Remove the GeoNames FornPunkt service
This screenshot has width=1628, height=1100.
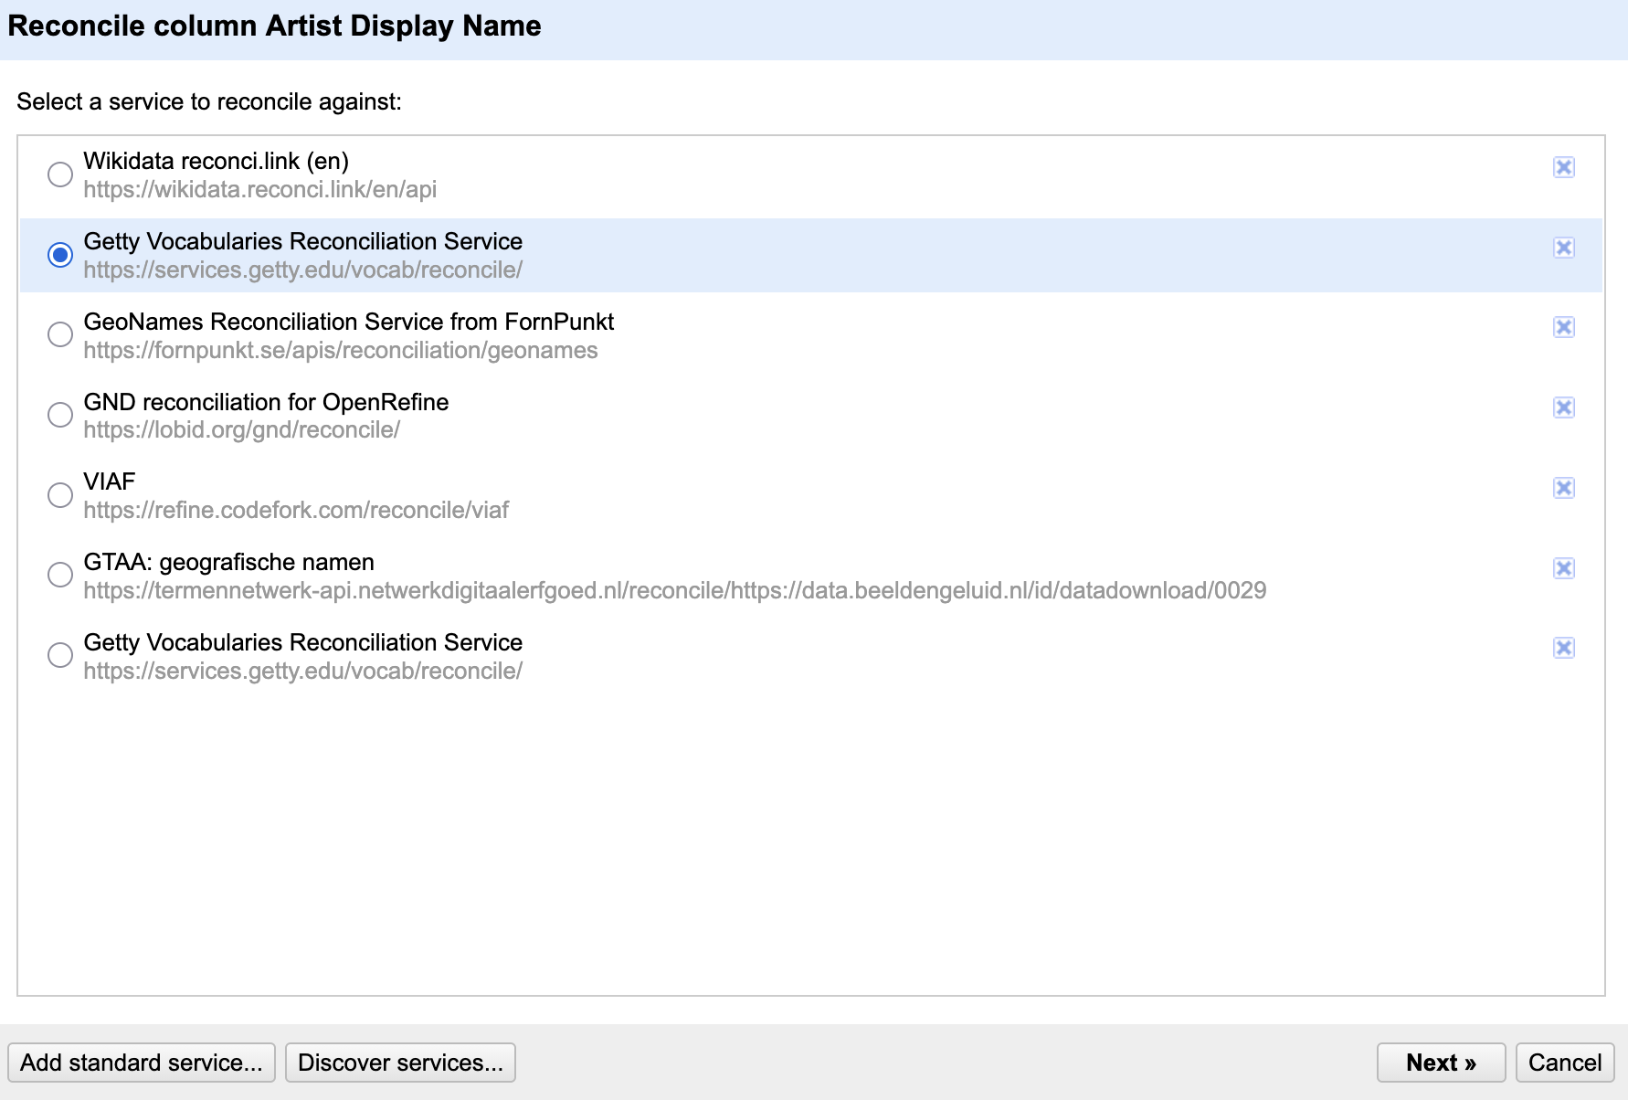click(x=1563, y=327)
